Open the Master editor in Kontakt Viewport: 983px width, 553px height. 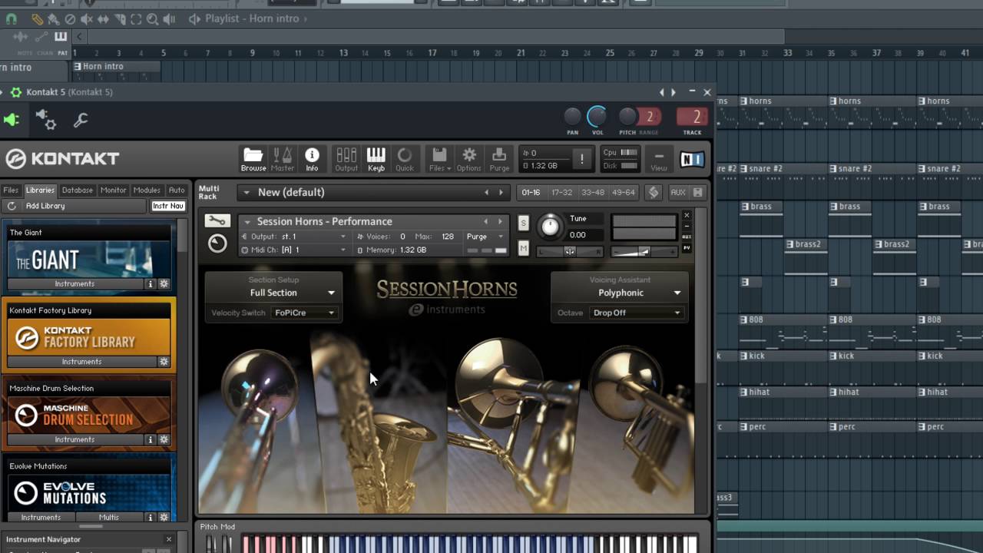click(x=282, y=159)
